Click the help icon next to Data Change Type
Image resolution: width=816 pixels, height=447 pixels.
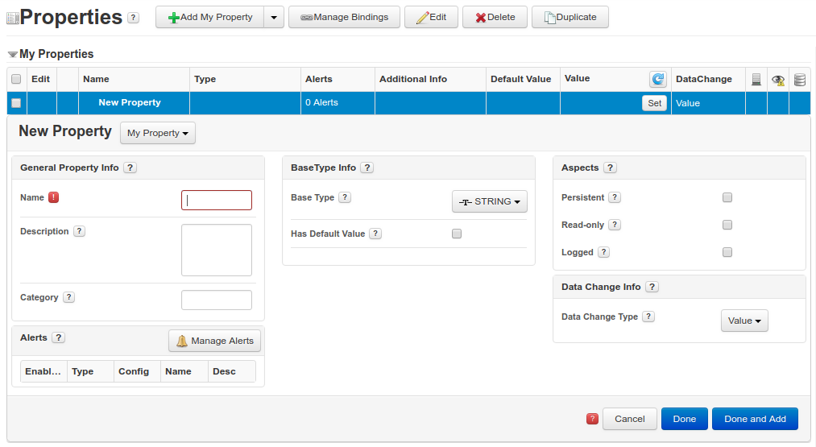[648, 317]
